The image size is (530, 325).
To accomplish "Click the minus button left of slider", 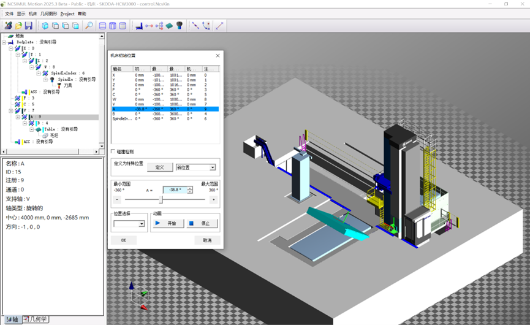I will [x=117, y=199].
